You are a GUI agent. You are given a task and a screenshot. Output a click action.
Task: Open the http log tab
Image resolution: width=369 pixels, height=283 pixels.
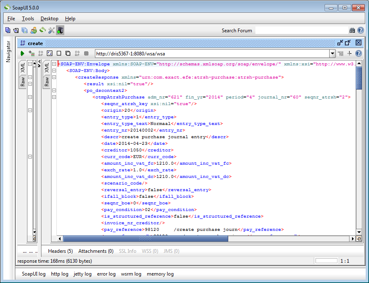60,274
